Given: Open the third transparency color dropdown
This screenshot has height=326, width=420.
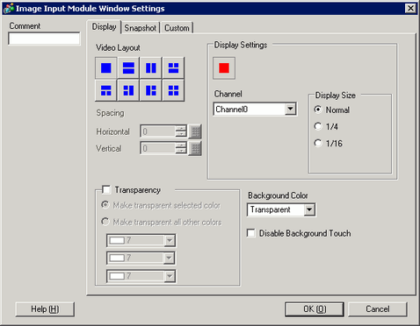Looking at the screenshot, I should pyautogui.click(x=170, y=276).
